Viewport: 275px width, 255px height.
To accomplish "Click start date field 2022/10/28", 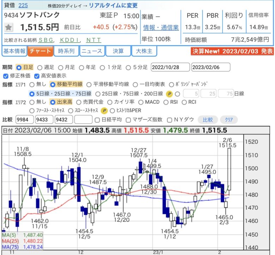I will pos(170,67).
